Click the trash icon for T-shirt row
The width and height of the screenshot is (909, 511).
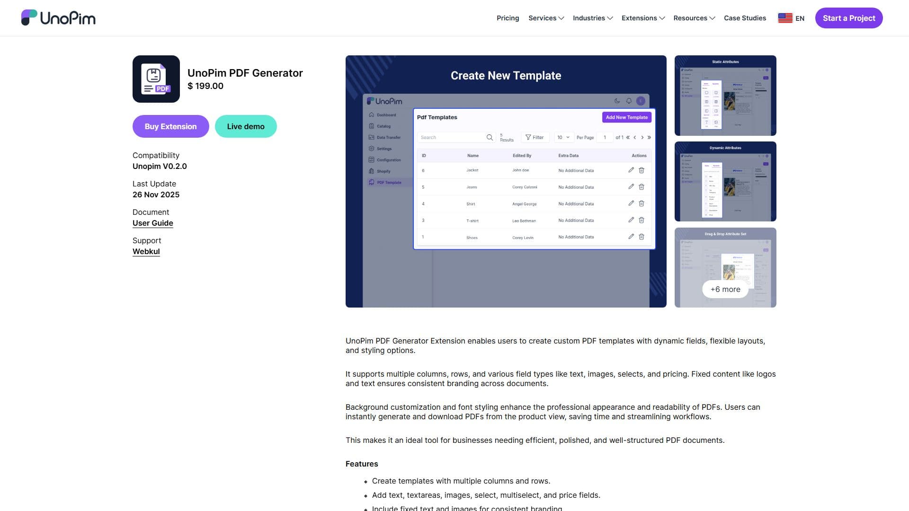click(641, 220)
